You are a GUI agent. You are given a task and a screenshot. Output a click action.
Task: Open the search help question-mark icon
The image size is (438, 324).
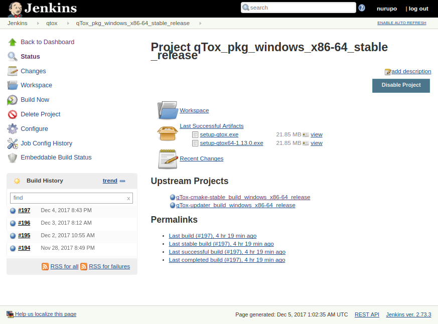coord(362,8)
